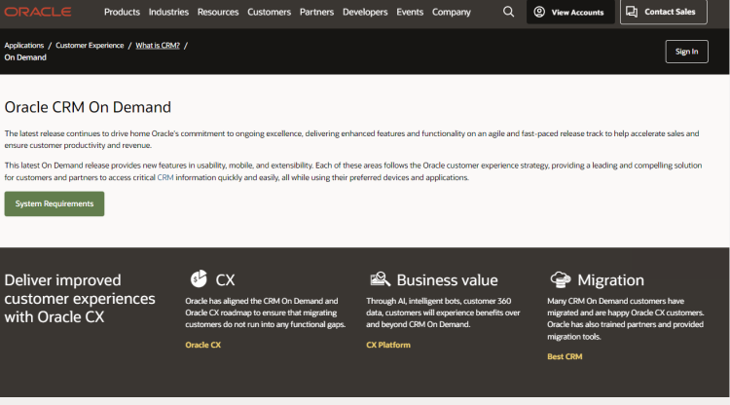Open the Industries menu
This screenshot has height=405, width=730.
pyautogui.click(x=168, y=12)
